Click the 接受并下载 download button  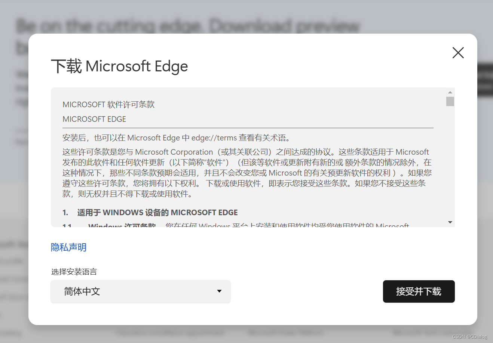pos(419,291)
